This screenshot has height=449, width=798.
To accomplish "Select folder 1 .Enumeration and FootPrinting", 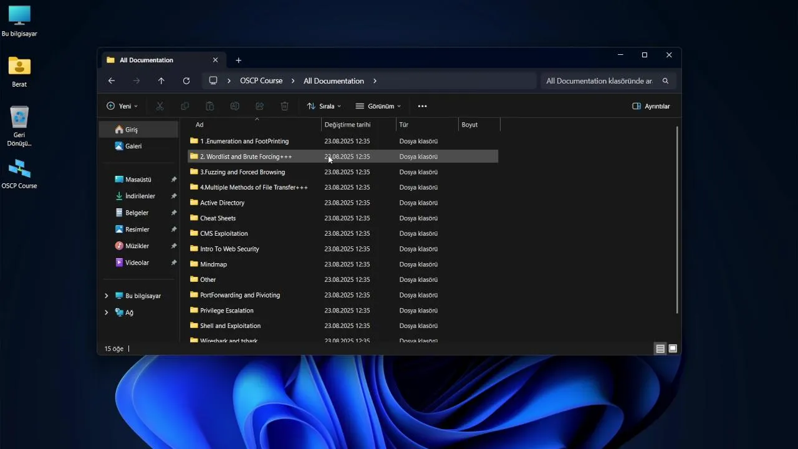I will pyautogui.click(x=343, y=141).
